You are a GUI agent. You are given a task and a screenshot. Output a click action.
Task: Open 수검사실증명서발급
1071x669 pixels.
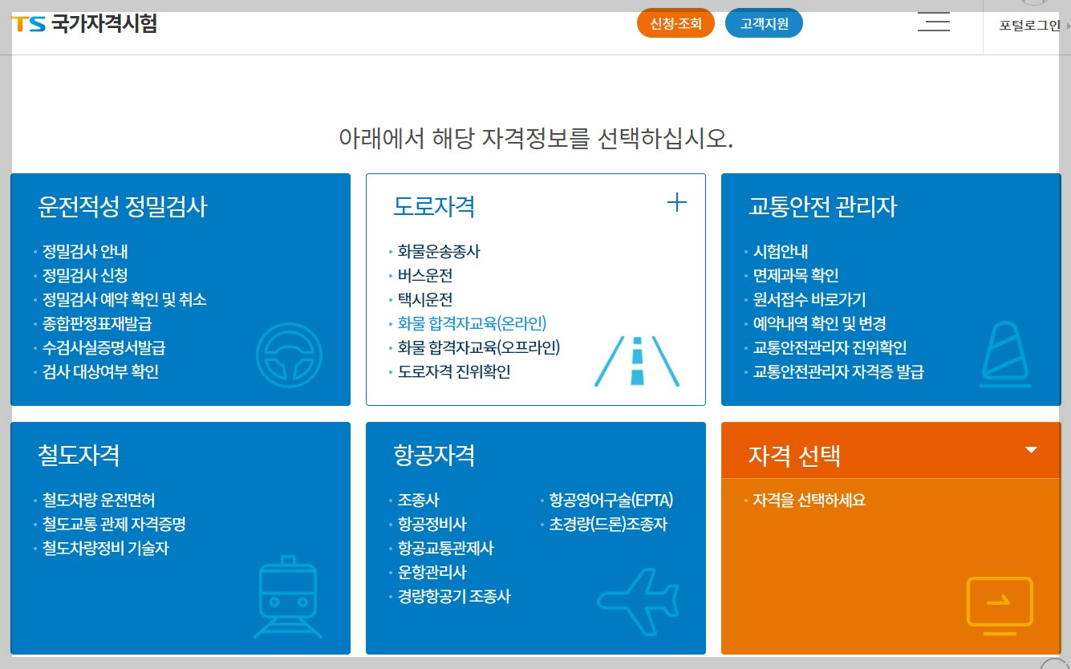click(x=104, y=348)
